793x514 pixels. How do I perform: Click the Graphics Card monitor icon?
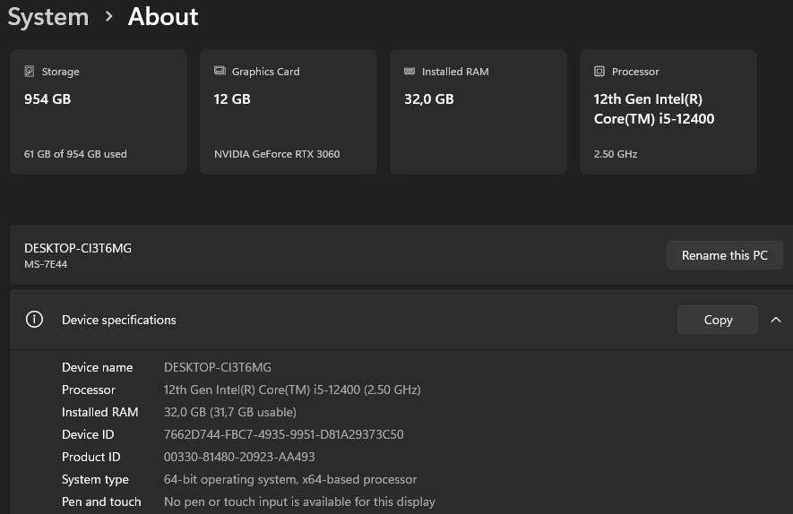(x=220, y=72)
